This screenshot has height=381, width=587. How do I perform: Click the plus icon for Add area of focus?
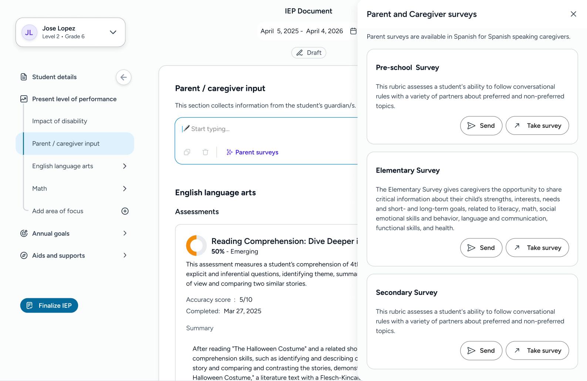(125, 211)
